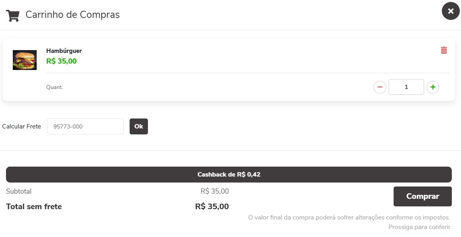Click the Total sem frete label

34,206
